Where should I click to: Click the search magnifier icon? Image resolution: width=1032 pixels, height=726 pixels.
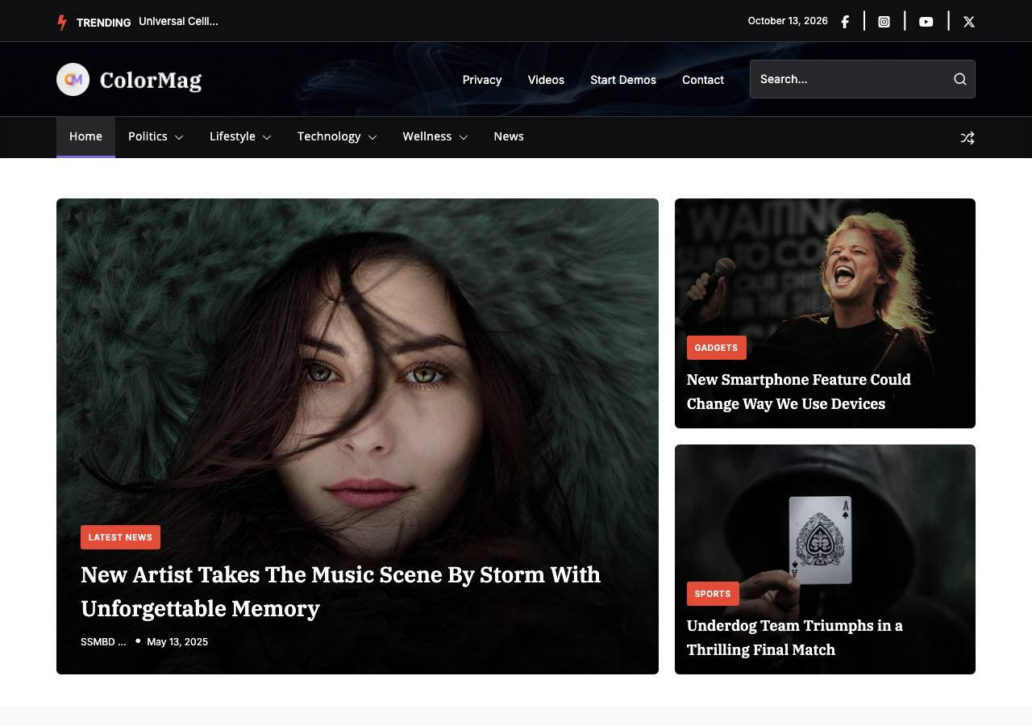tap(959, 79)
